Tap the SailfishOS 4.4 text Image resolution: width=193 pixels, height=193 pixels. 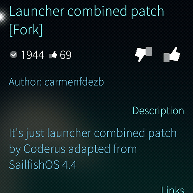click(43, 165)
